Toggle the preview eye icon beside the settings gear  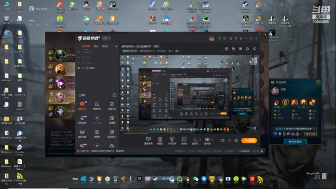[229, 141]
